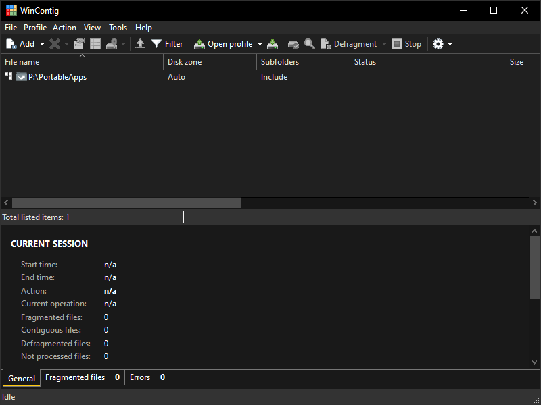541x405 pixels.
Task: Click the Stop button in toolbar
Action: (406, 44)
